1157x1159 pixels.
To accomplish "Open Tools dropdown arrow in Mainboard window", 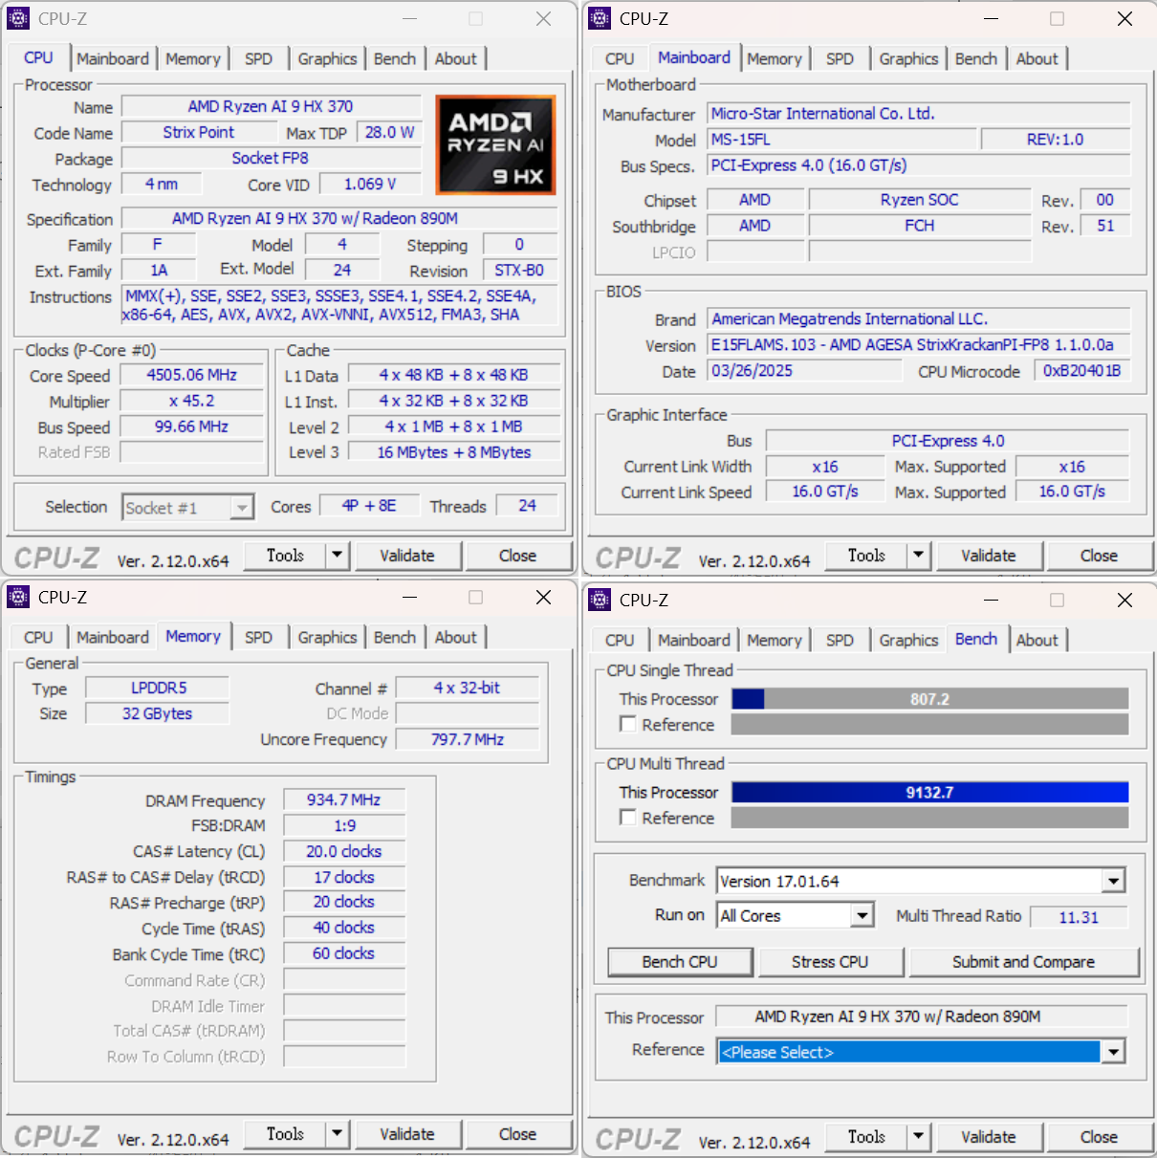I will point(918,555).
